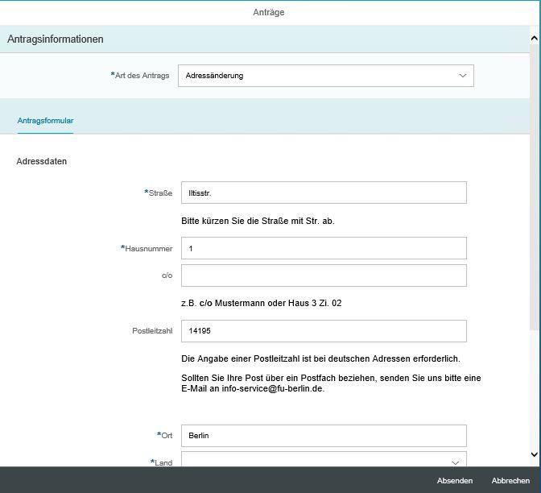
Task: Click the Postleitzahl field label
Action: click(152, 331)
